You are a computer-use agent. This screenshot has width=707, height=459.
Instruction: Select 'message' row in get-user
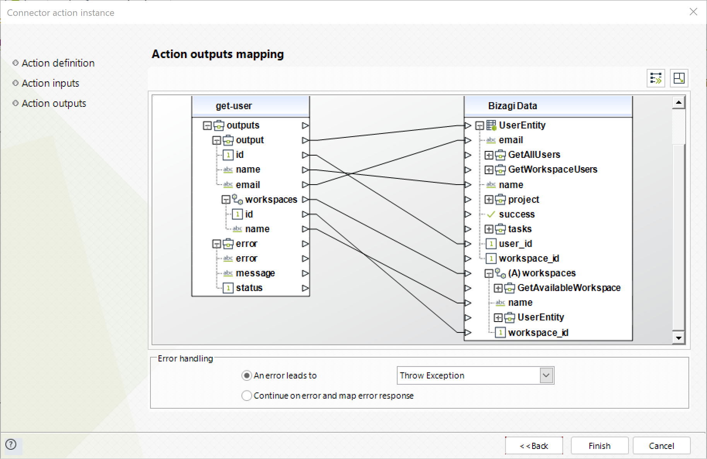pos(255,273)
